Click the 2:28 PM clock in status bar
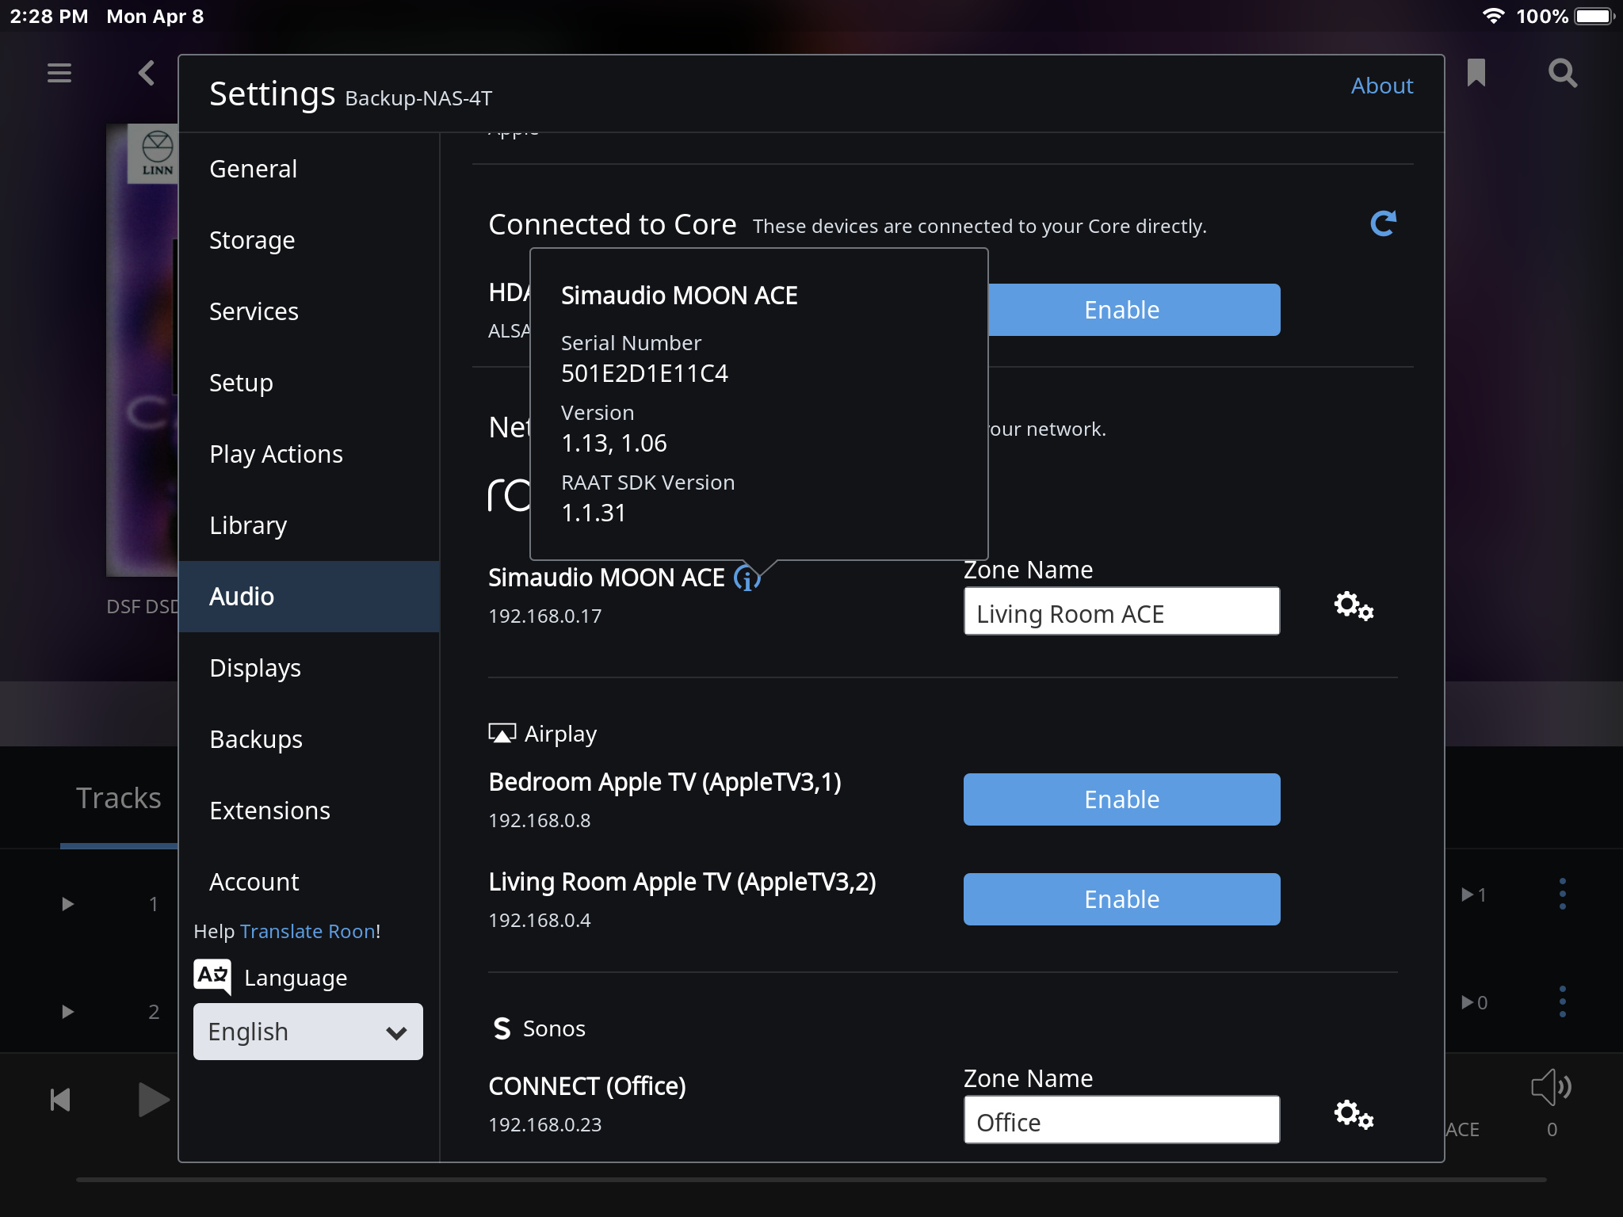 pos(49,16)
